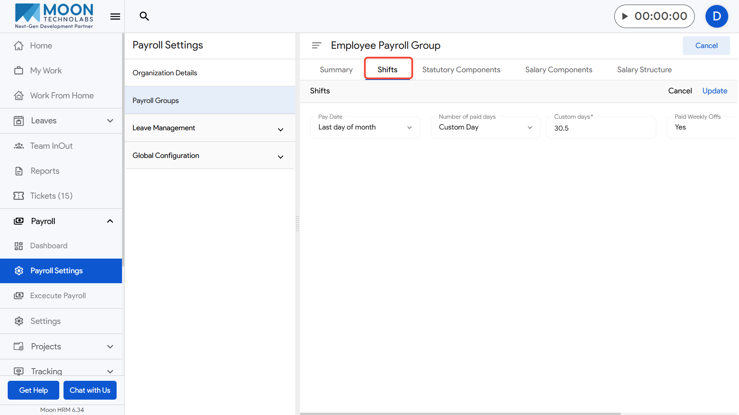The height and width of the screenshot is (415, 739).
Task: Open Number of paid days dropdown
Action: 485,128
